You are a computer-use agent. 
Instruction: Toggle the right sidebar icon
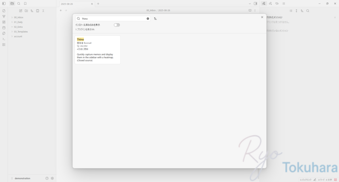coord(255,3)
